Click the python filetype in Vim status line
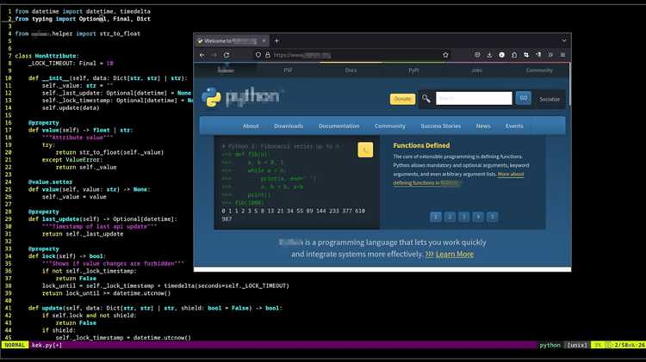The width and height of the screenshot is (646, 362). point(550,345)
